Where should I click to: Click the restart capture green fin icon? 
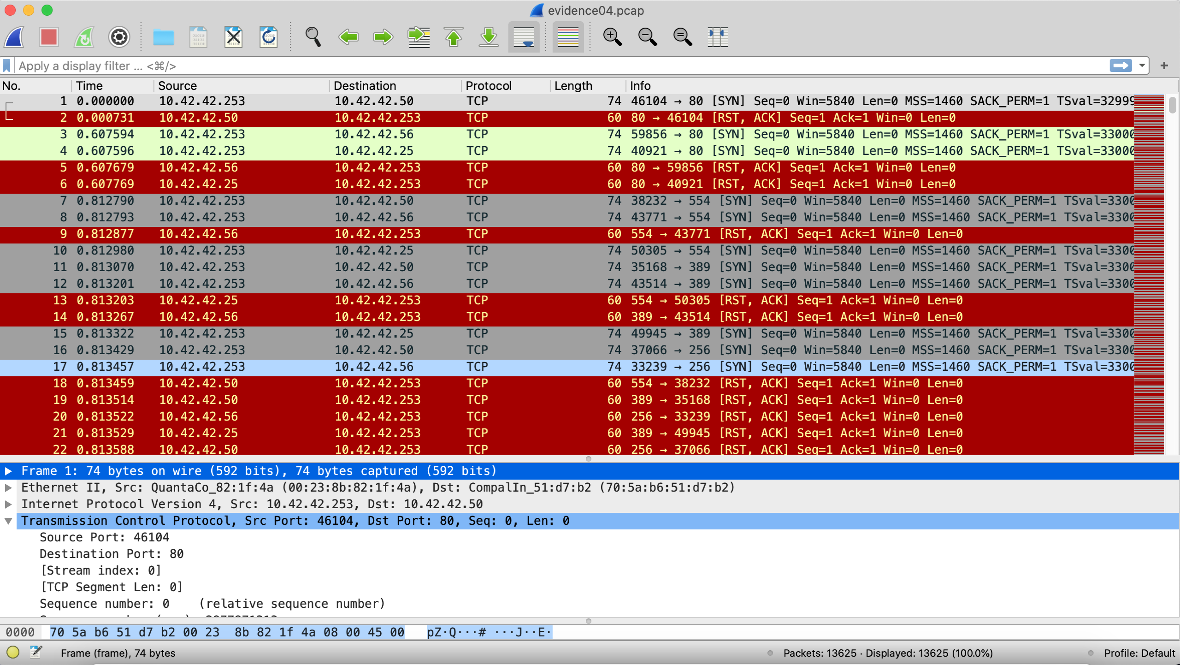[x=84, y=37]
